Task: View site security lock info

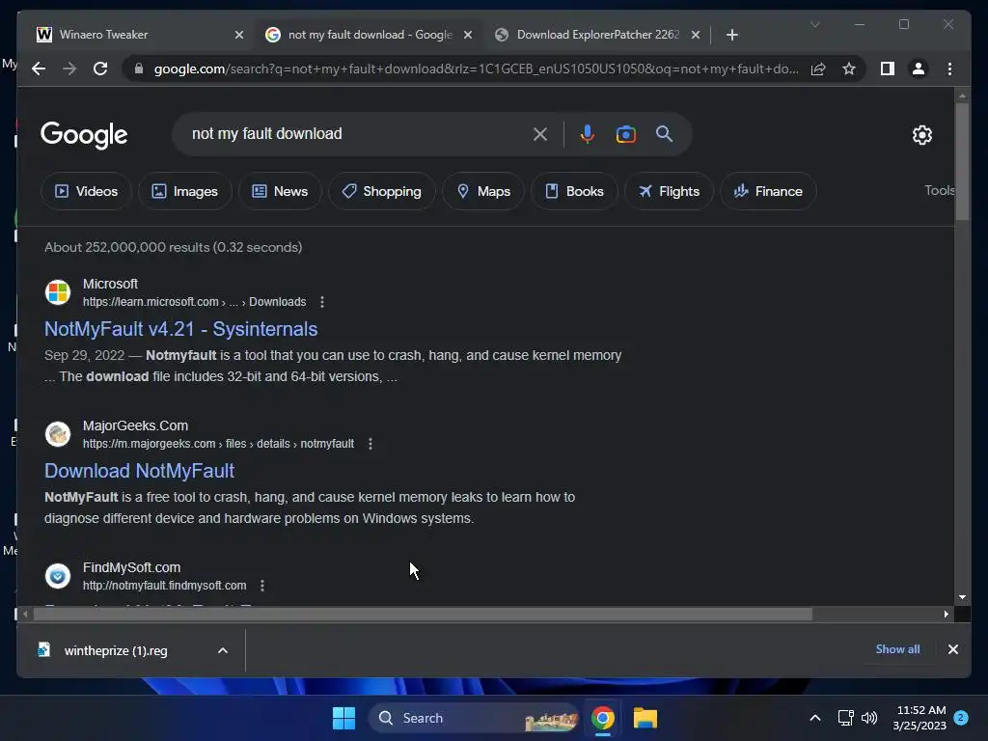Action: tap(139, 69)
